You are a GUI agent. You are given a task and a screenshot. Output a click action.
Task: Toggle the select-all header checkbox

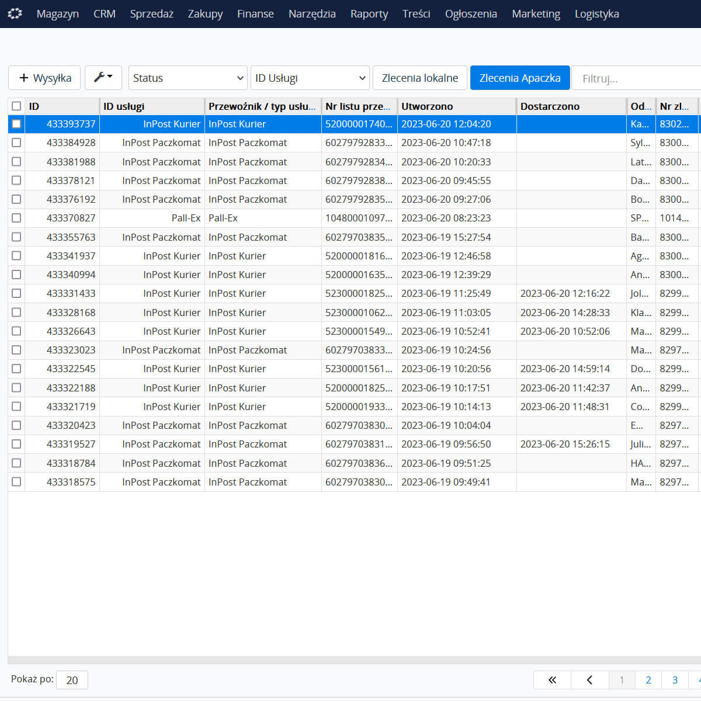(x=16, y=106)
